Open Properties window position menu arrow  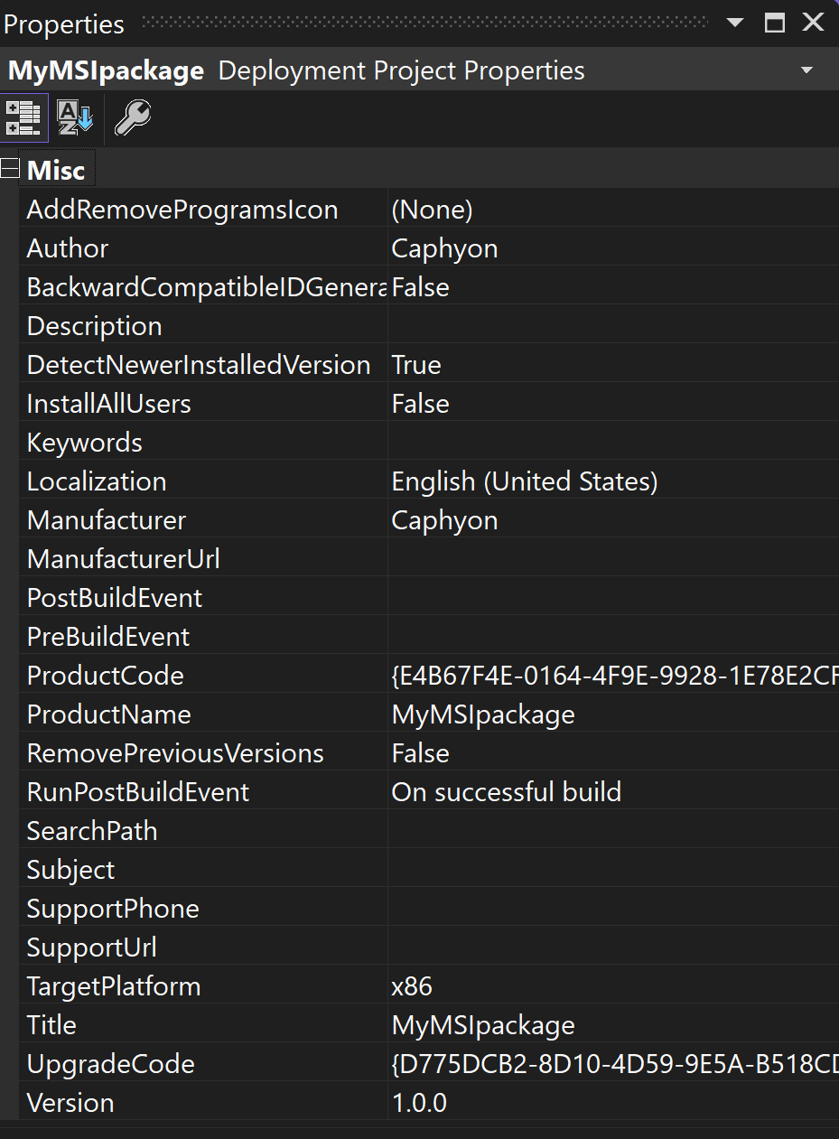[735, 23]
